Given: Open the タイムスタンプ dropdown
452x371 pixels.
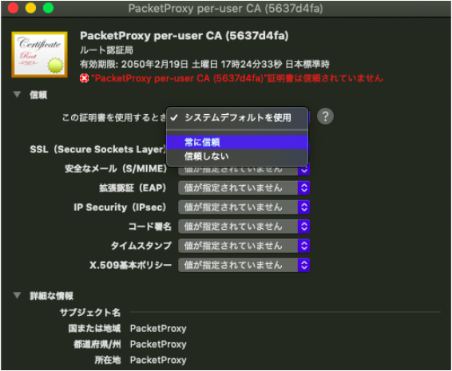Looking at the screenshot, I should coord(244,246).
